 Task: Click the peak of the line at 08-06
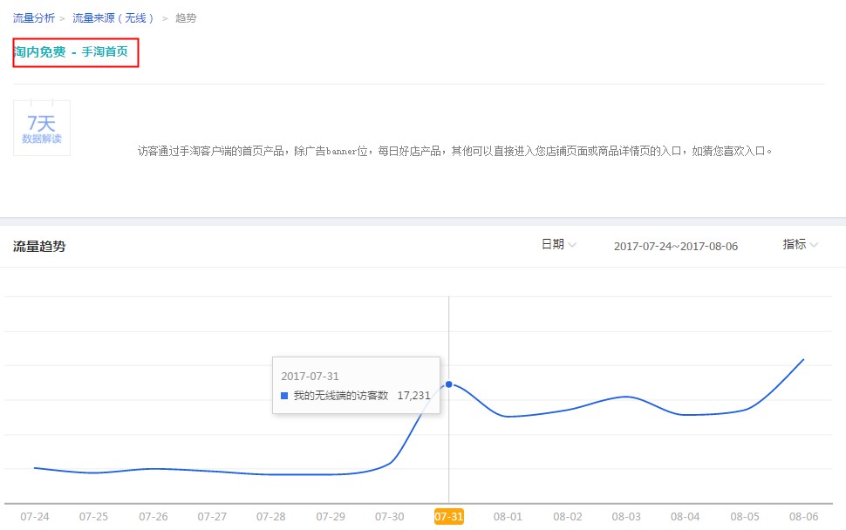tap(802, 360)
